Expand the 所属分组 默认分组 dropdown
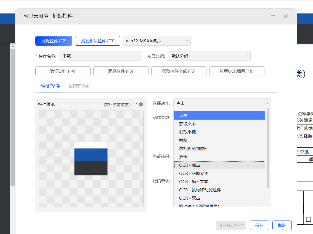 click(209, 56)
